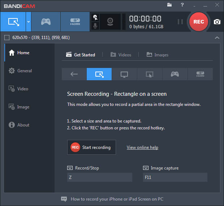Minimize the Bandicam window
The height and width of the screenshot is (206, 224).
(205, 6)
